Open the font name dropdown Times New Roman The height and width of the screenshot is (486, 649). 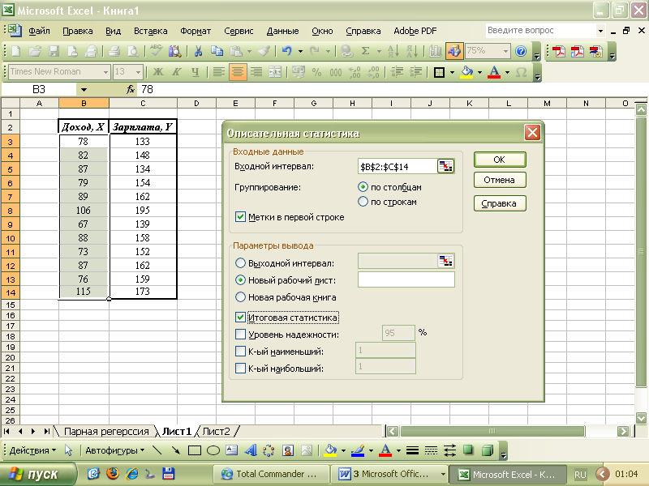click(x=105, y=72)
